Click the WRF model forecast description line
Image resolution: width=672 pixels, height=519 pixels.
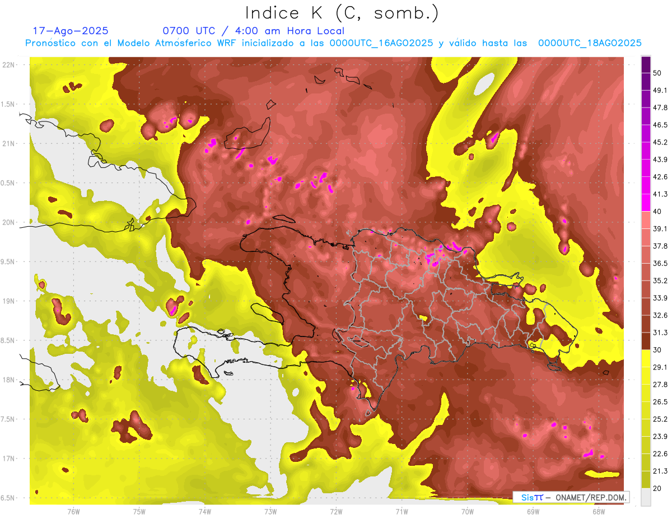coord(333,43)
